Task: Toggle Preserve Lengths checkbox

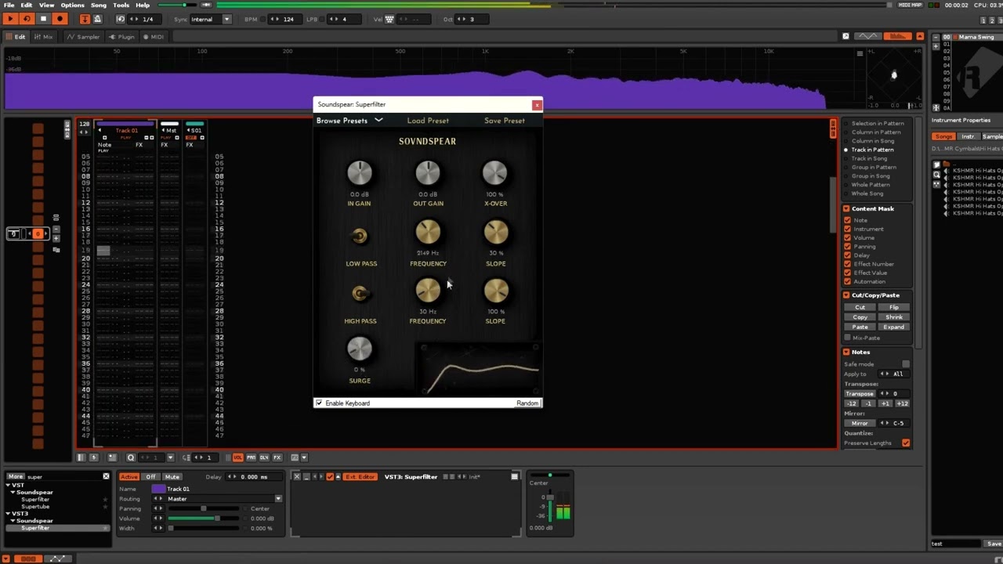Action: (906, 443)
